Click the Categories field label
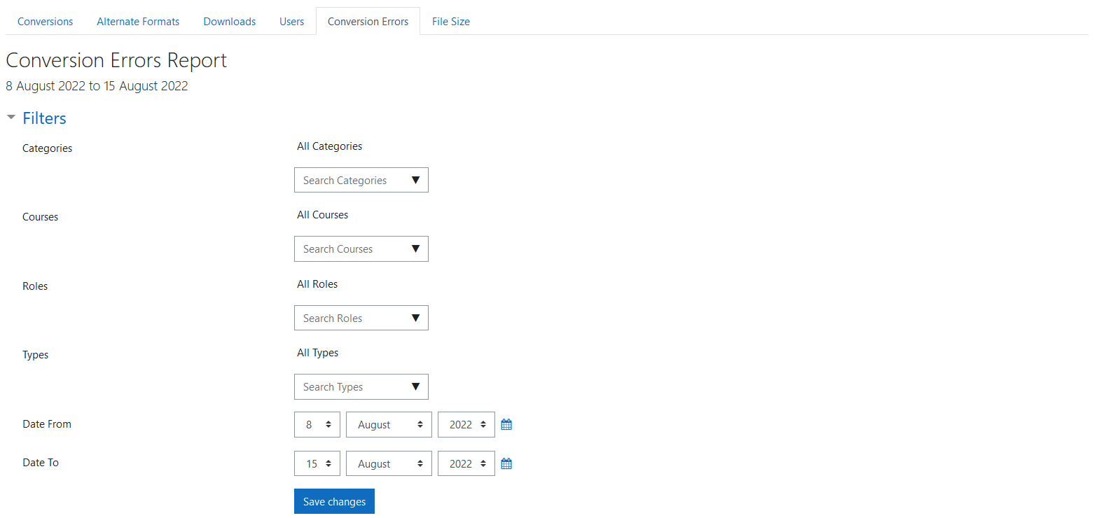This screenshot has width=1094, height=518. tap(47, 148)
